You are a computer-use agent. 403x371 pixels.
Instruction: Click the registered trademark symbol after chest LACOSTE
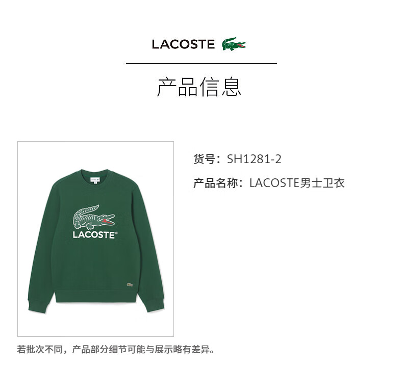tap(116, 233)
